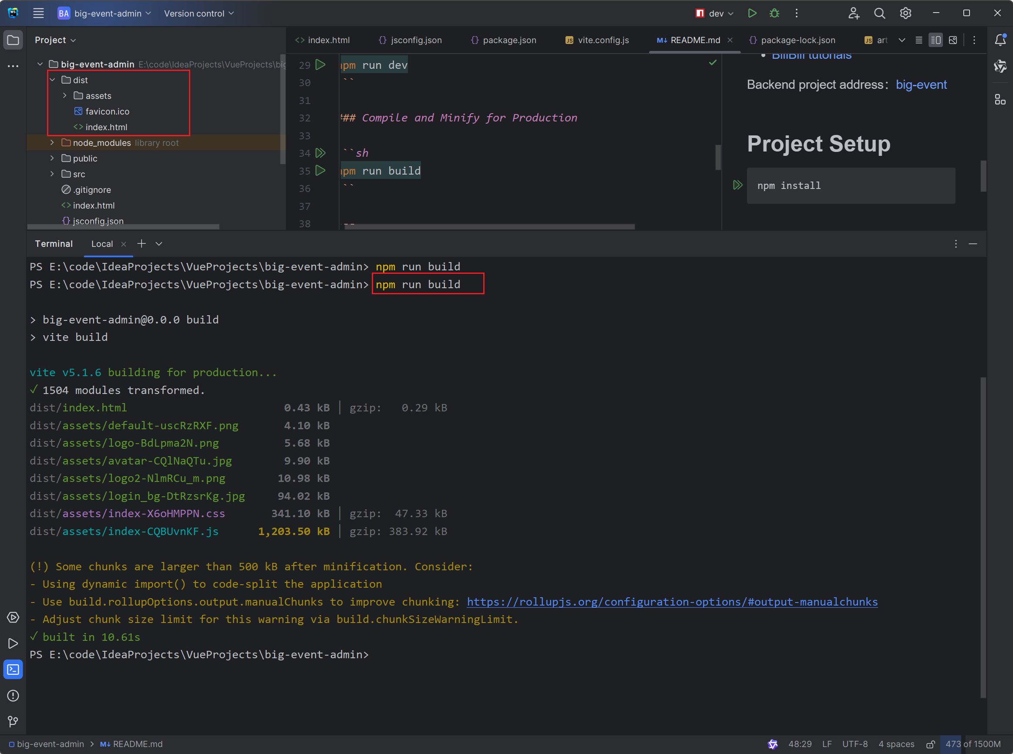
Task: Switch to editor-only view mode
Action: pyautogui.click(x=919, y=40)
